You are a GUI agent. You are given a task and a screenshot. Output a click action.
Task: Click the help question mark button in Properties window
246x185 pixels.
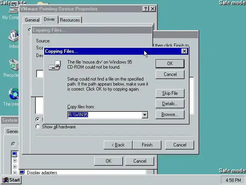(145, 8)
